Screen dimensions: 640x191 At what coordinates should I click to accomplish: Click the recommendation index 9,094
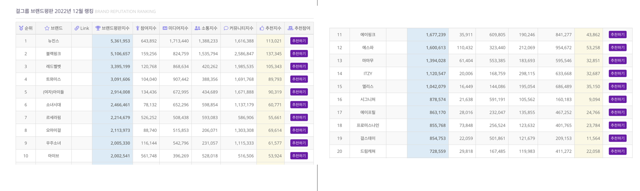pyautogui.click(x=594, y=99)
